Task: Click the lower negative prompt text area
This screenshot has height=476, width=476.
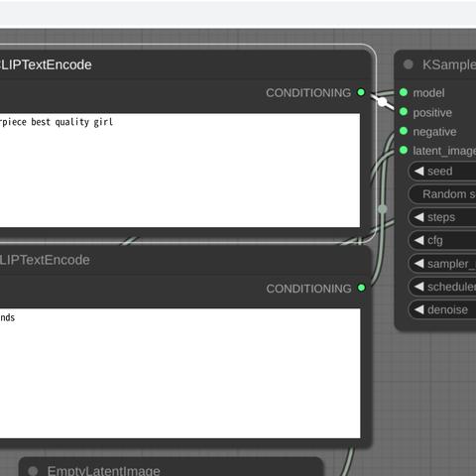Action: pyautogui.click(x=180, y=374)
